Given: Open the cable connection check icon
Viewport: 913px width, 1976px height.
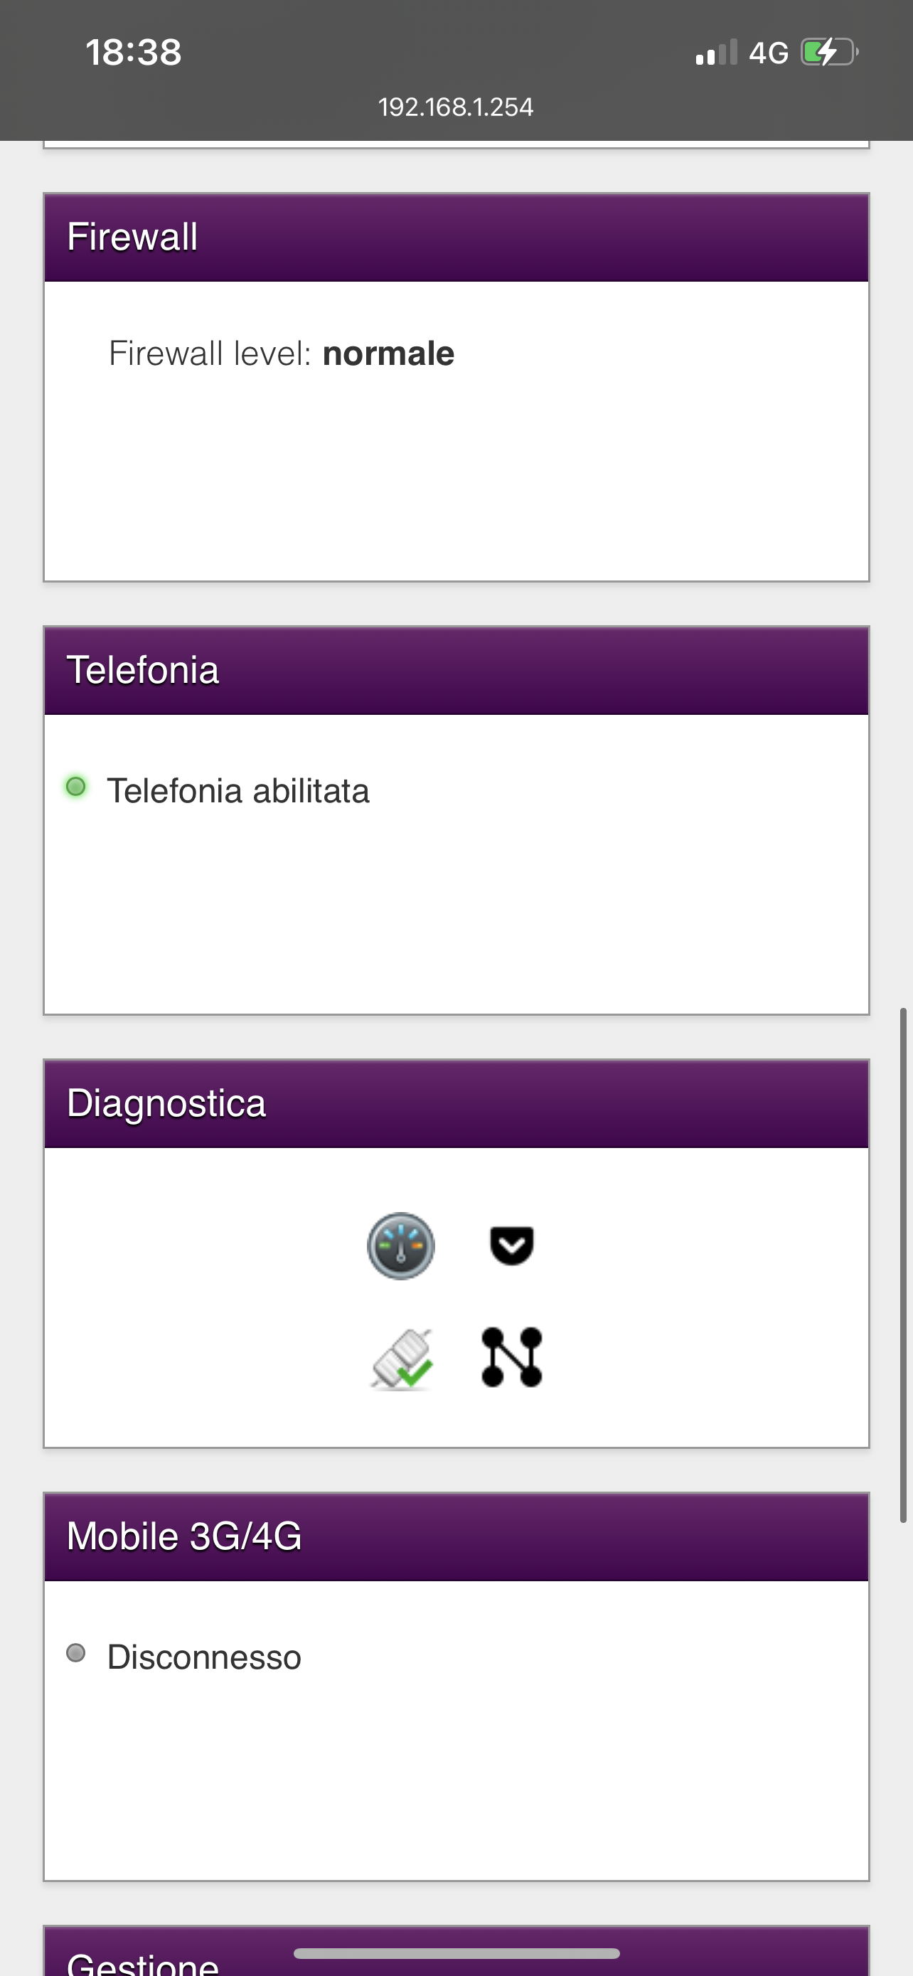Looking at the screenshot, I should pyautogui.click(x=402, y=1359).
